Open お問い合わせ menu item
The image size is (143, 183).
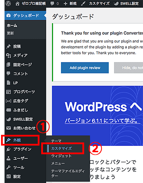coord(24,128)
